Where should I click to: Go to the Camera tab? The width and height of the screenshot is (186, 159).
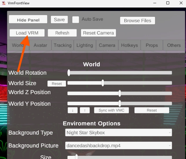(x=107, y=45)
